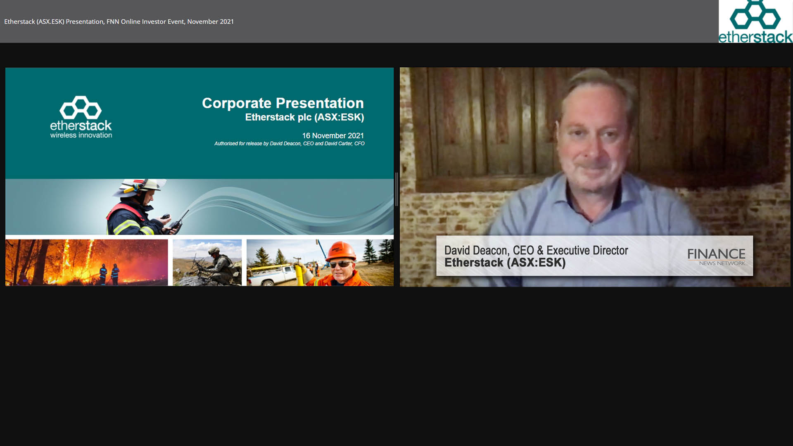Click the Finance News Network logo
This screenshot has height=446, width=793.
coord(716,256)
